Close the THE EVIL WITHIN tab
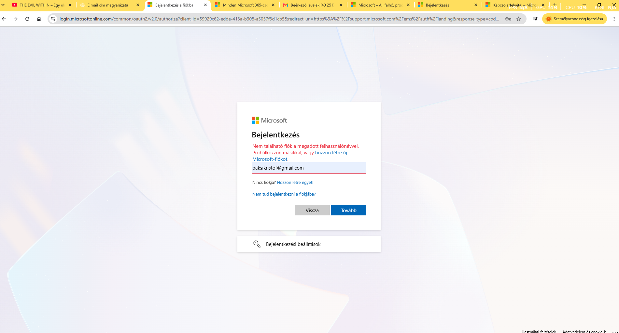 coord(70,5)
